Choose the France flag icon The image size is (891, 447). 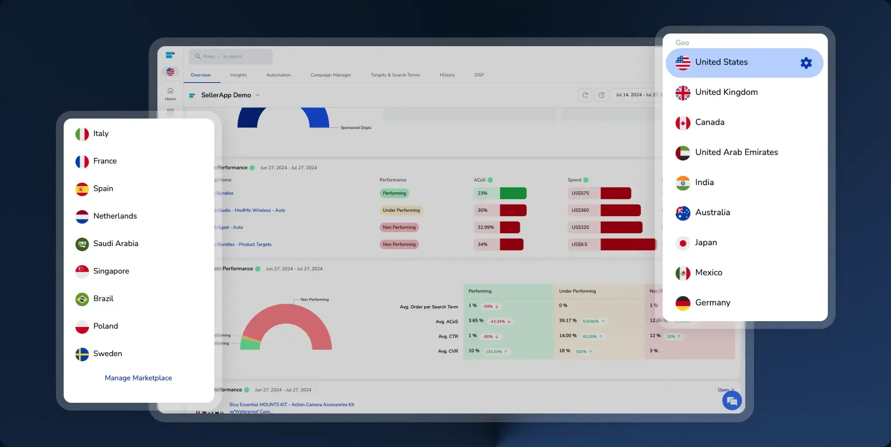pyautogui.click(x=82, y=162)
